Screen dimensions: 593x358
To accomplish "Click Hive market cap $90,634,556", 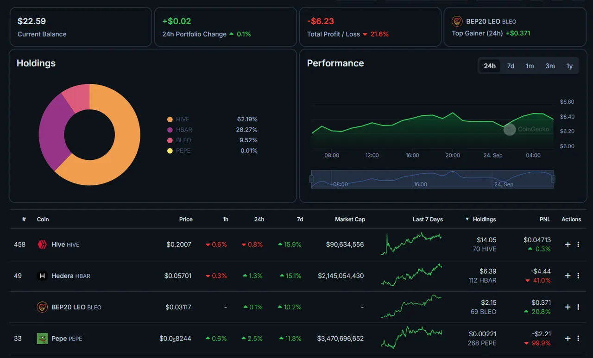I will point(345,245).
